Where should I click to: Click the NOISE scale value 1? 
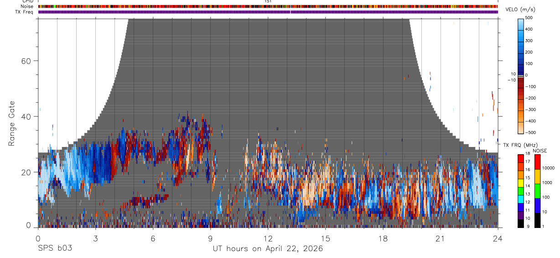click(x=543, y=227)
